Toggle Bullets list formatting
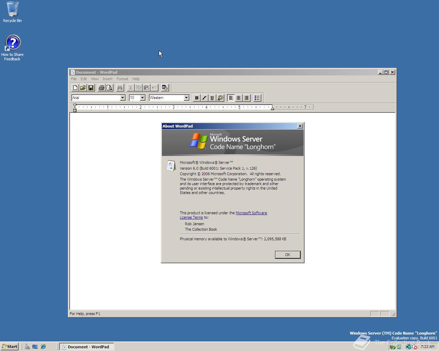 257,98
